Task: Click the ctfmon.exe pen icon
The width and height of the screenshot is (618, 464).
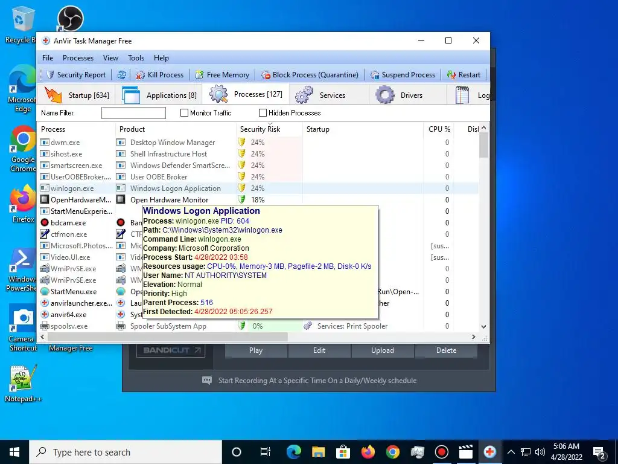Action: click(x=45, y=234)
